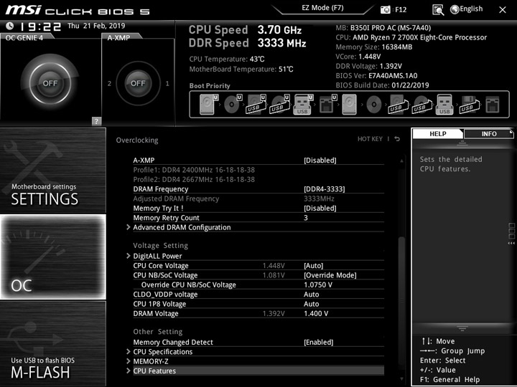Click the first UEFI hard disk boot icon
The image size is (517, 387).
coord(209,105)
